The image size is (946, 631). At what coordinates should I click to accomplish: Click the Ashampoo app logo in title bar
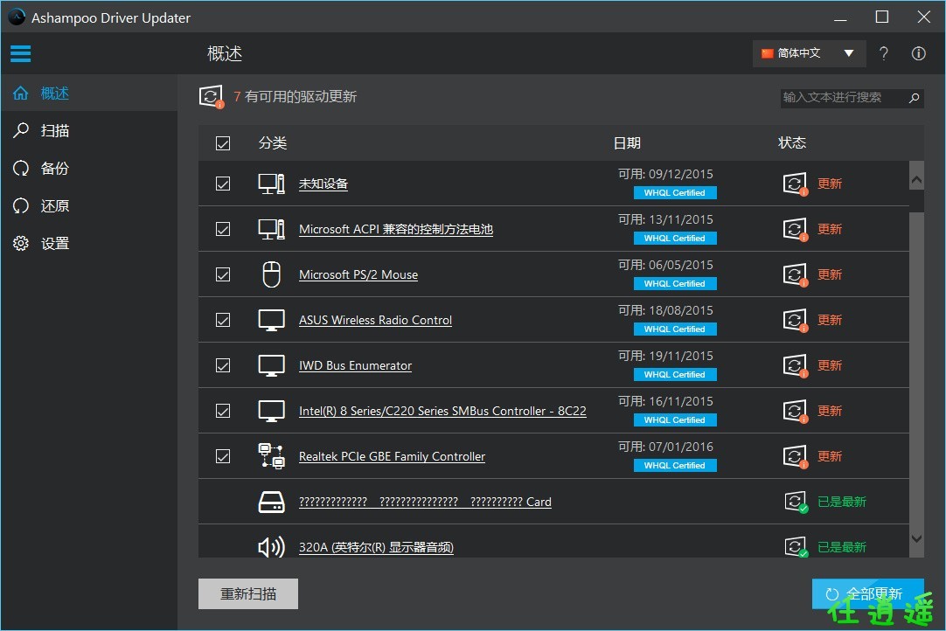coord(17,17)
